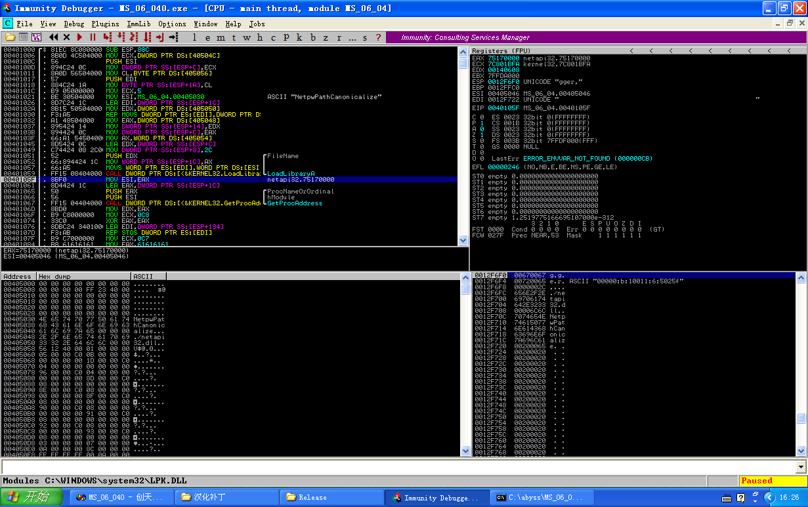Screen dimensions: 808x507
Task: Toggle the A flag value in registers
Action: (x=481, y=129)
